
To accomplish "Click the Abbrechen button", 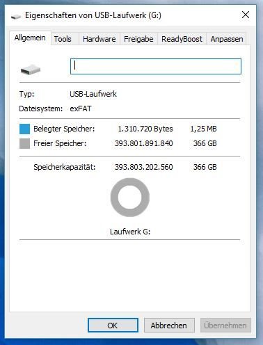I will 169,326.
